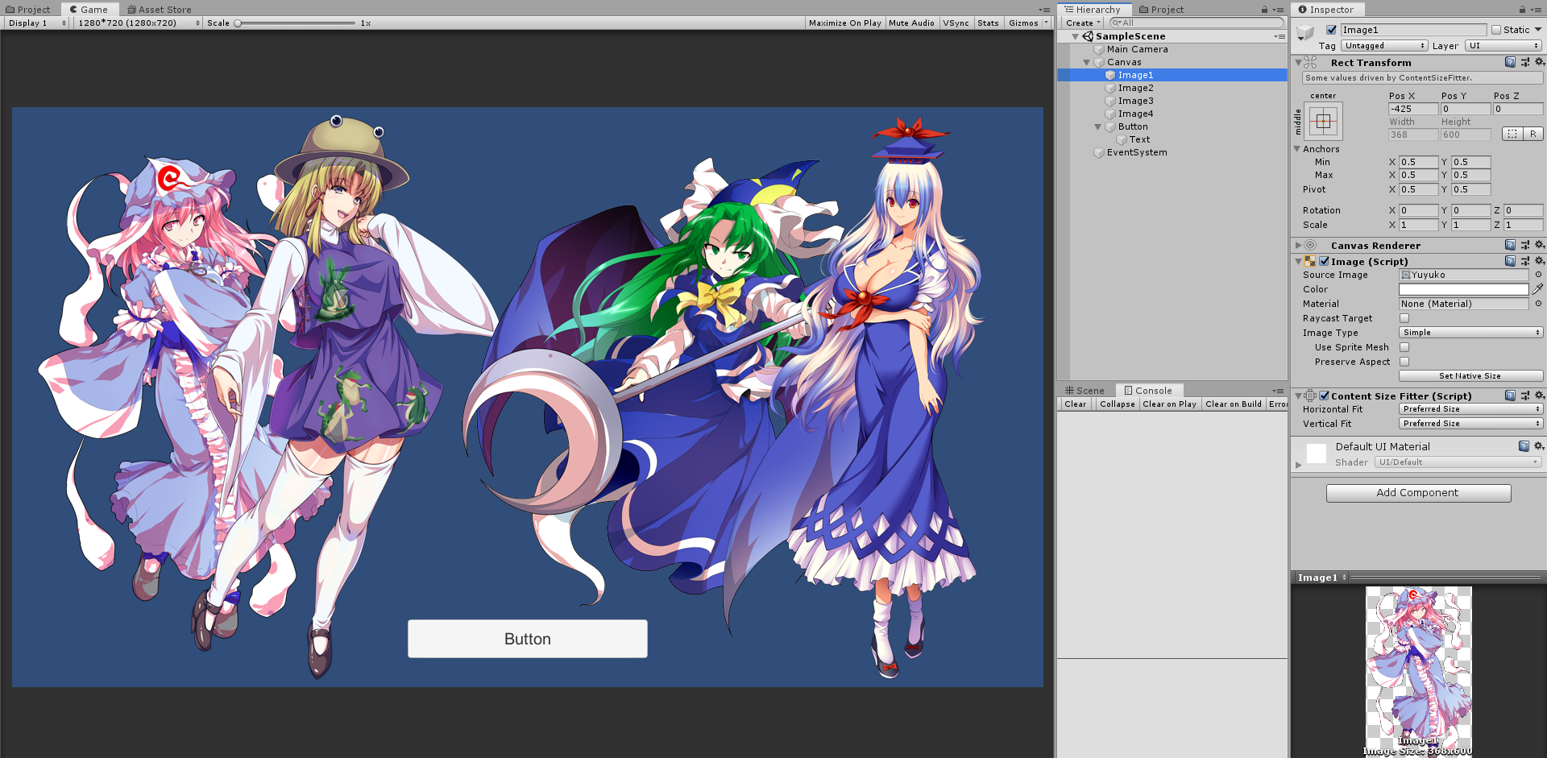Toggle Image1 active checkbox in Inspector
Image resolution: width=1547 pixels, height=758 pixels.
(x=1331, y=30)
